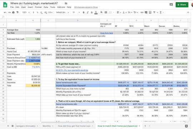Screen dimensions: 193x129
Task: Open the File menu
Action: [12, 7]
